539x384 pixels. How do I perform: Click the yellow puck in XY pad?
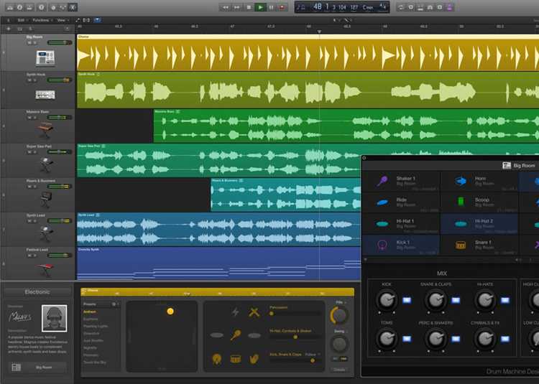(x=170, y=312)
